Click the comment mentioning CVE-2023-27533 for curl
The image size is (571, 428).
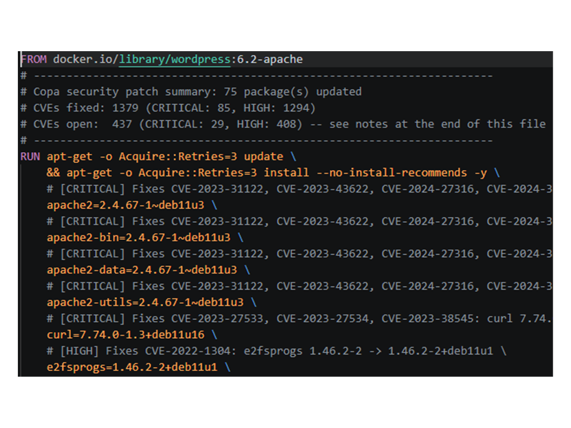[x=299, y=319]
